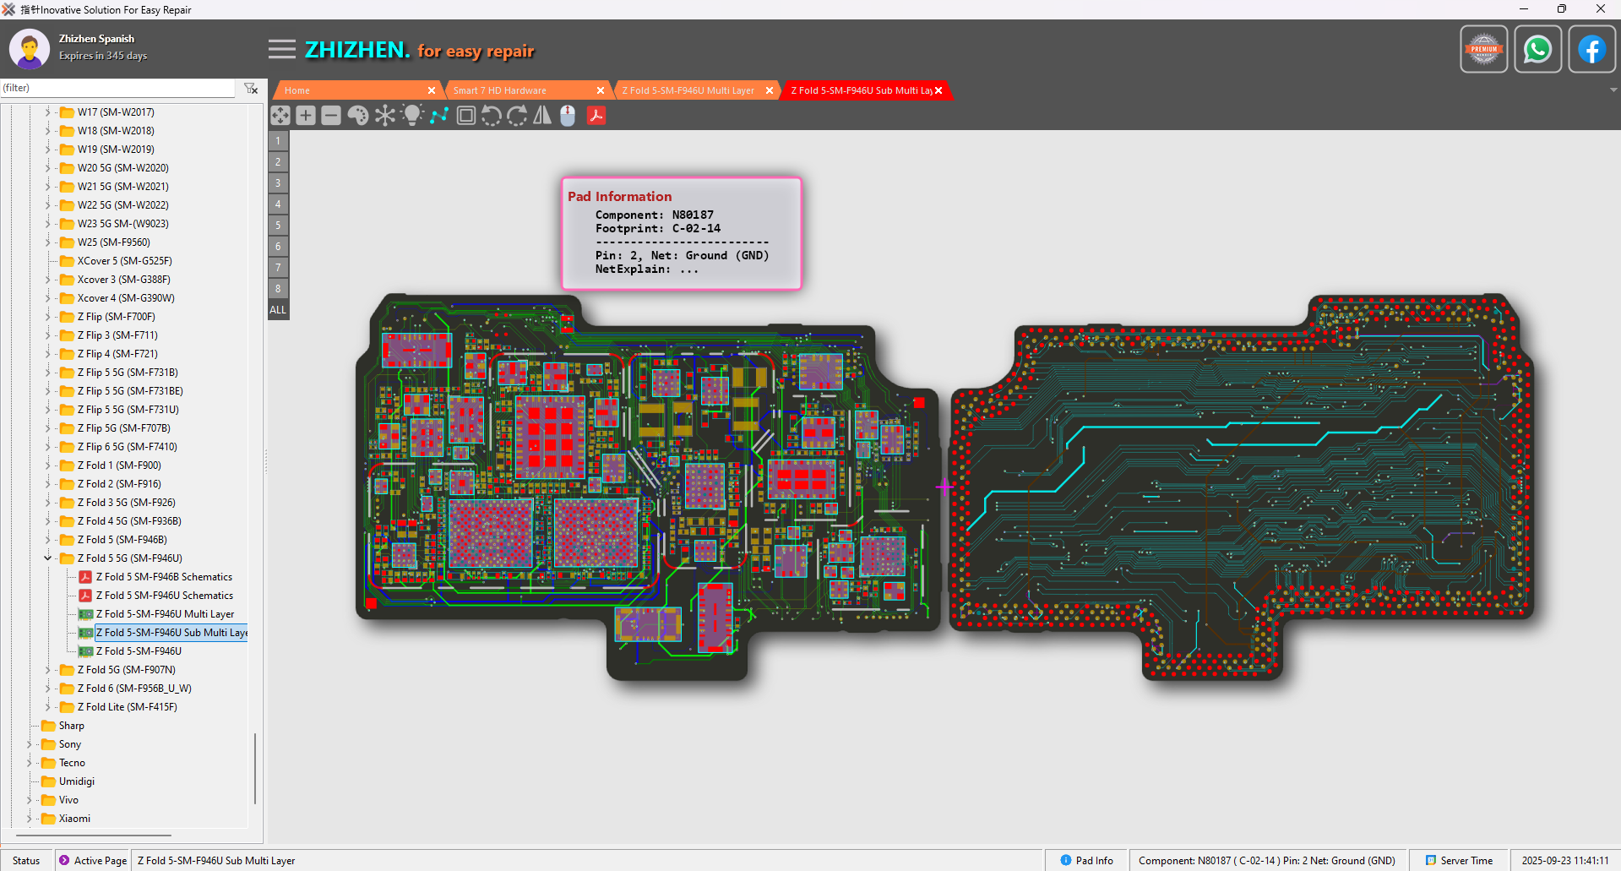1621x871 pixels.
Task: Click the Pad Info status bar entry
Action: [1087, 860]
